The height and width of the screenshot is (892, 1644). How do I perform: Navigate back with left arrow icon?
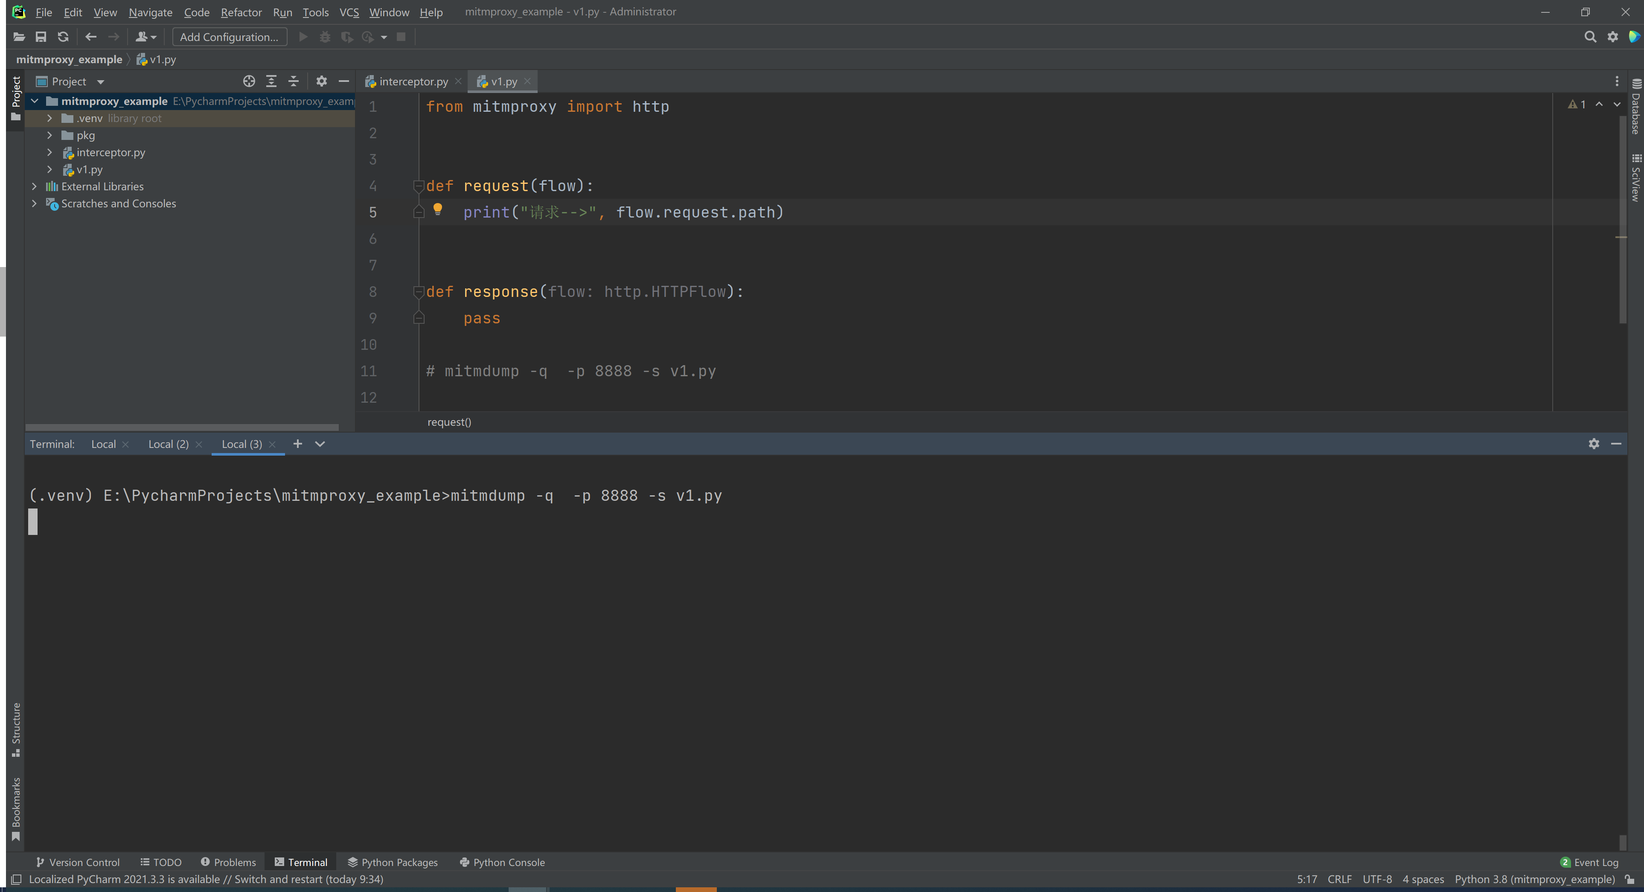pos(90,37)
